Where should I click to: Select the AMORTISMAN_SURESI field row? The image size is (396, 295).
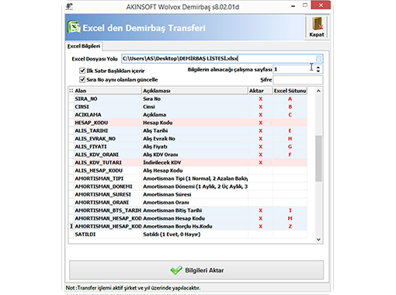(x=188, y=194)
